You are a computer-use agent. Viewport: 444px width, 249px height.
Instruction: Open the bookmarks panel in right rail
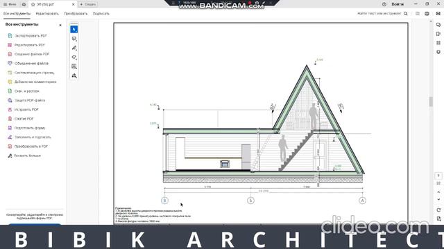[x=438, y=34]
